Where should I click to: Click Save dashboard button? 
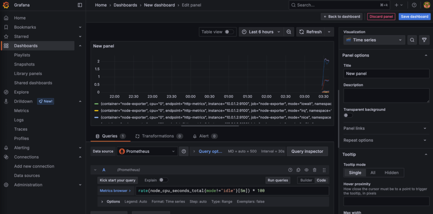click(x=414, y=16)
